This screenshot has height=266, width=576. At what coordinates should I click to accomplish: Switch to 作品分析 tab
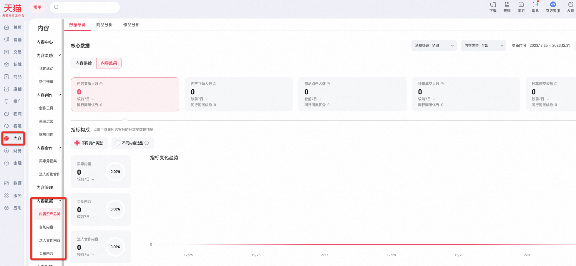132,25
